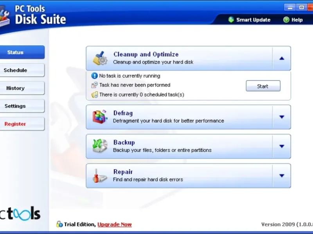Click the Help question mark icon
The image size is (313, 234).
coord(286,20)
